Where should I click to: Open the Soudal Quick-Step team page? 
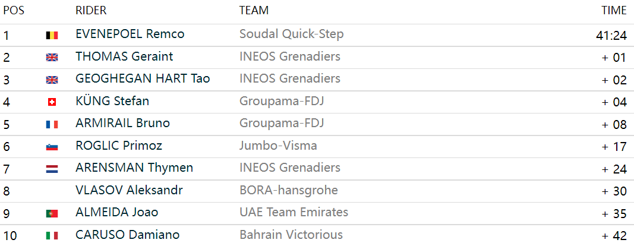pyautogui.click(x=292, y=34)
